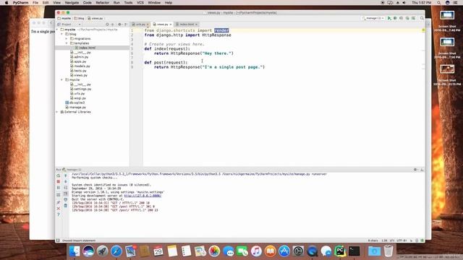
Task: Open Run panel help question mark
Action: 59,214
